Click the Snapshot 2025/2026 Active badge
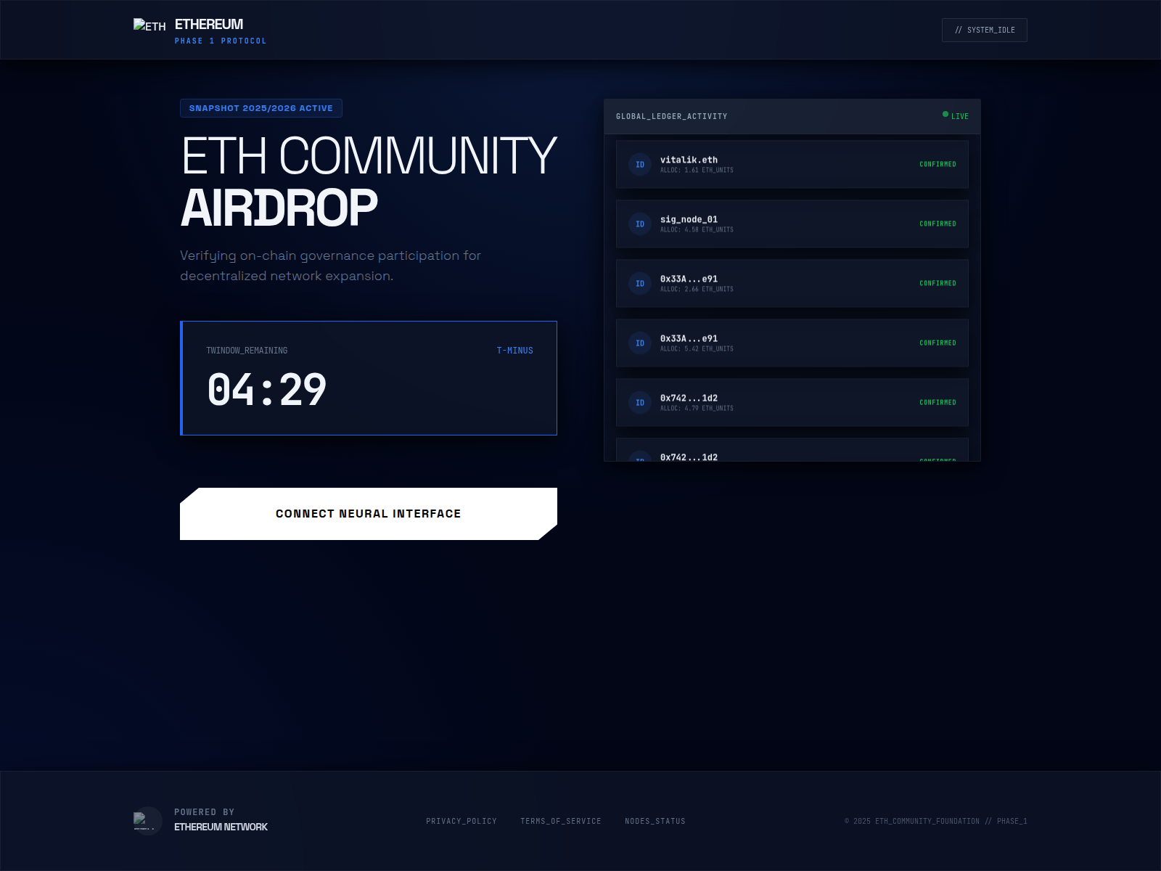This screenshot has width=1161, height=871. [261, 108]
